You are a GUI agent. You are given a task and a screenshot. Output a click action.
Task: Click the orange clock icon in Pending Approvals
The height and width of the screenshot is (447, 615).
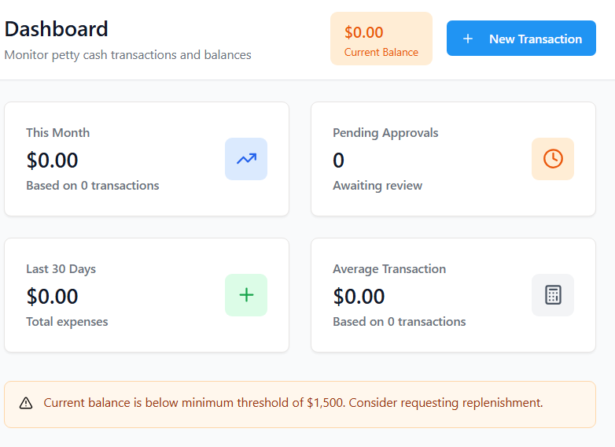pos(553,159)
